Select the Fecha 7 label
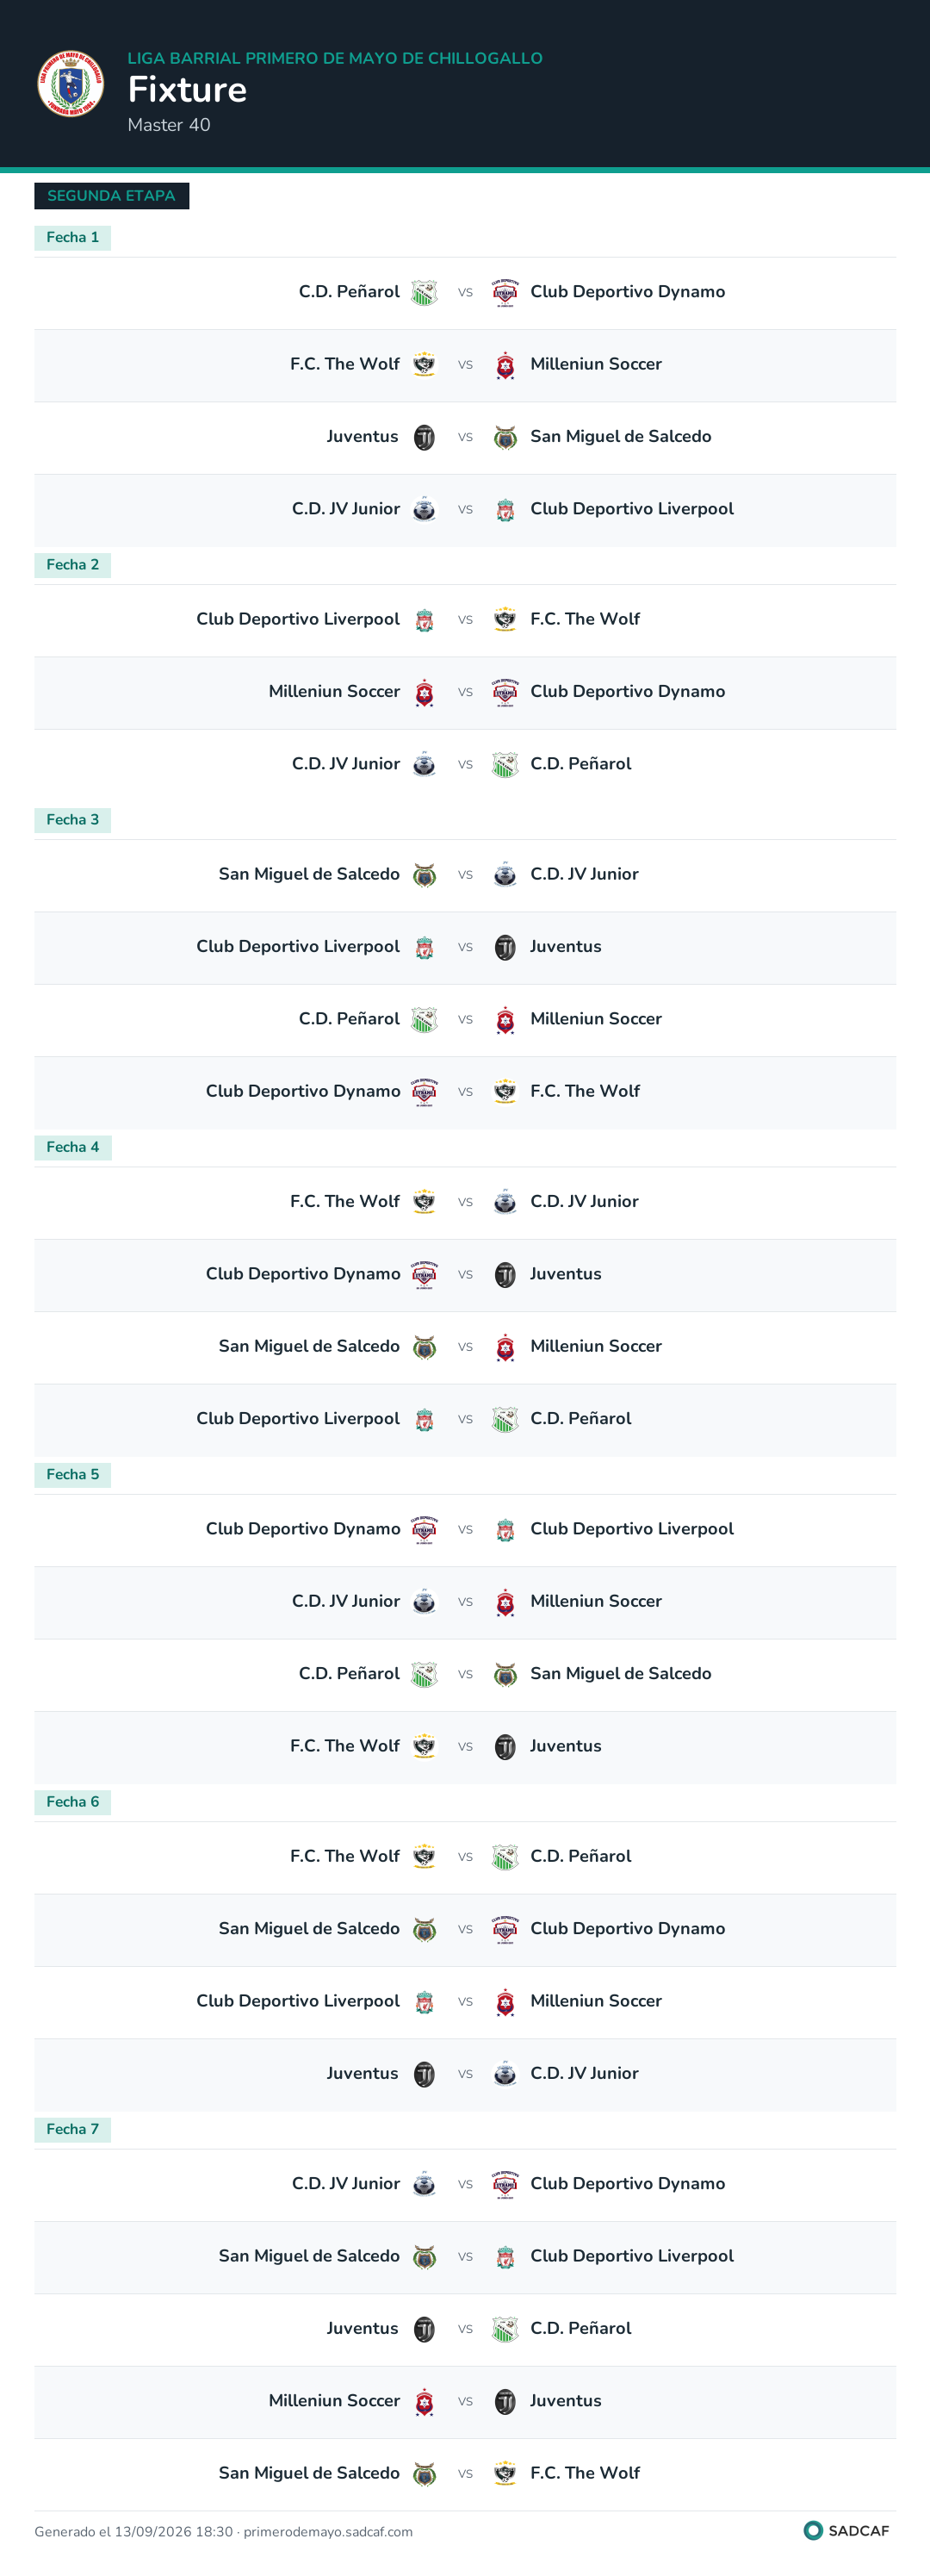This screenshot has width=930, height=2576. pos(73,2129)
